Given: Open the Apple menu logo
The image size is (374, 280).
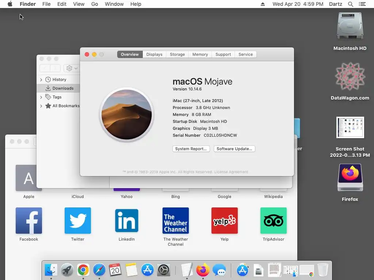Looking at the screenshot, I should tap(10, 4).
